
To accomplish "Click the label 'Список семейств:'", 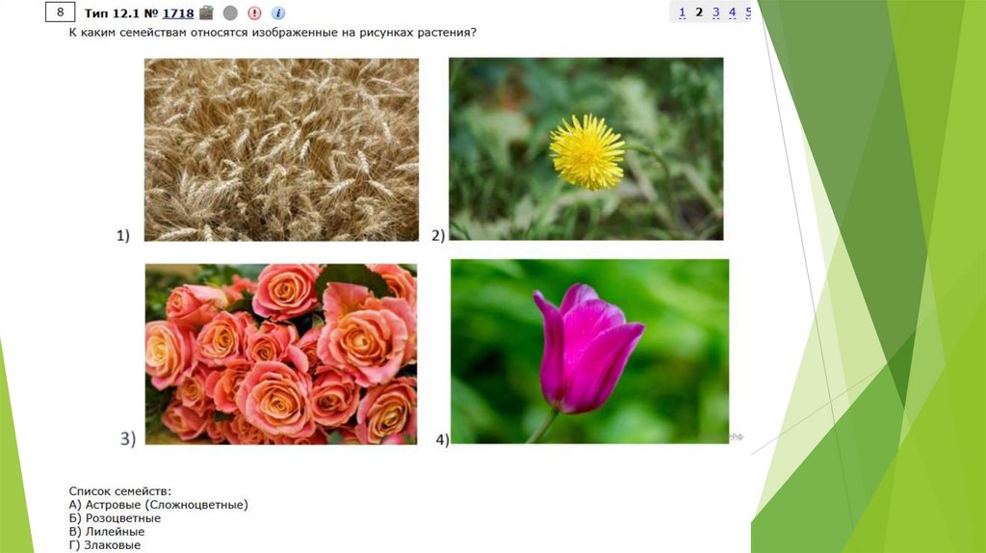I will tap(120, 490).
